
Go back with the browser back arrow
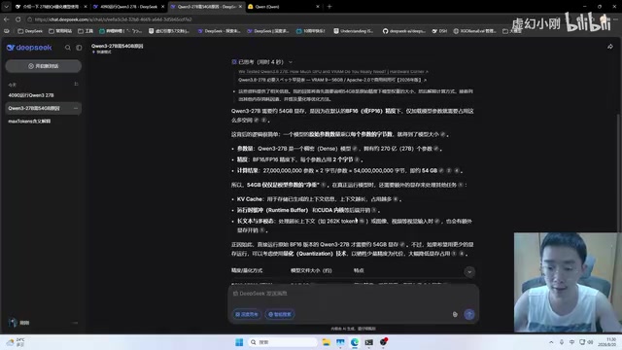click(7, 19)
